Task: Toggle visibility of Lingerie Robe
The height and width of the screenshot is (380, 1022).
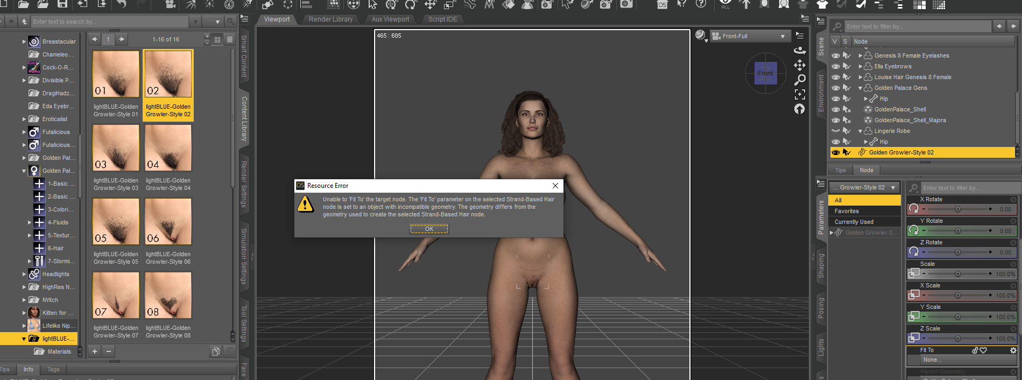Action: (836, 131)
